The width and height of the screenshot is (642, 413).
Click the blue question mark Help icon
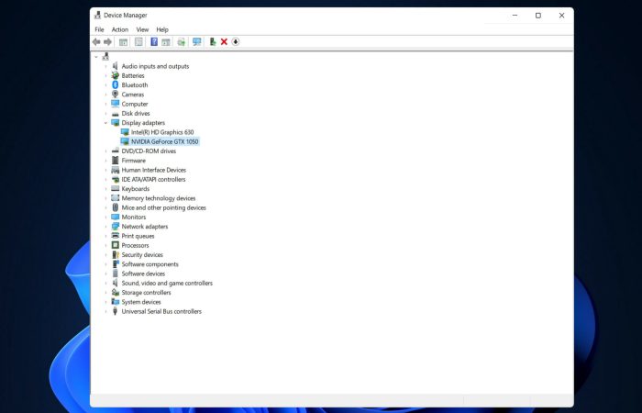click(x=154, y=42)
